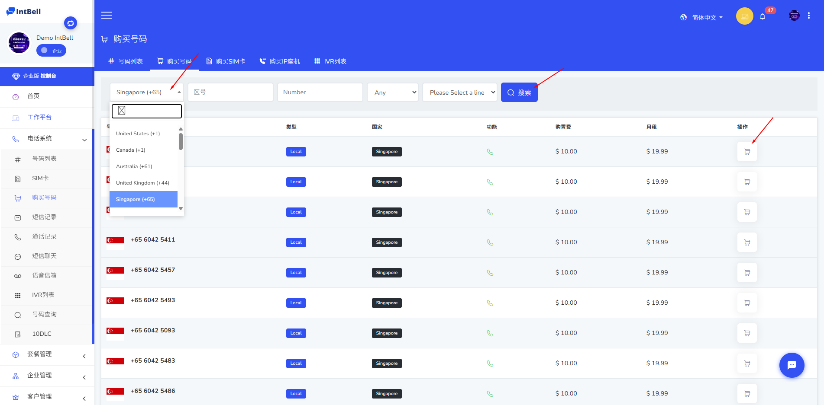Click the blue 搜索 search button
Image resolution: width=824 pixels, height=405 pixels.
point(519,92)
